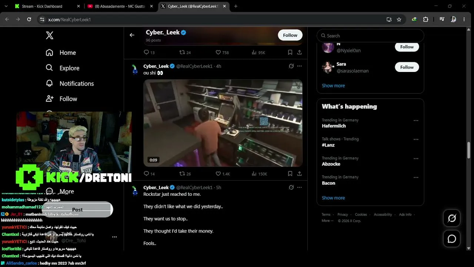This screenshot has width=474, height=267.
Task: Open the Terms footer link
Action: pyautogui.click(x=326, y=214)
